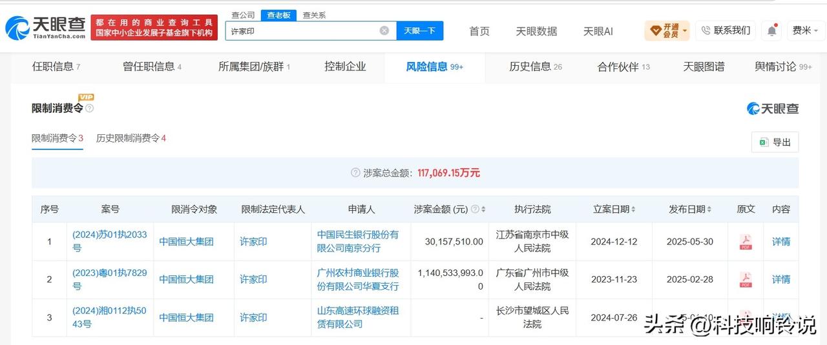Switch to 任职信息 tab
The height and width of the screenshot is (345, 827).
[56, 66]
